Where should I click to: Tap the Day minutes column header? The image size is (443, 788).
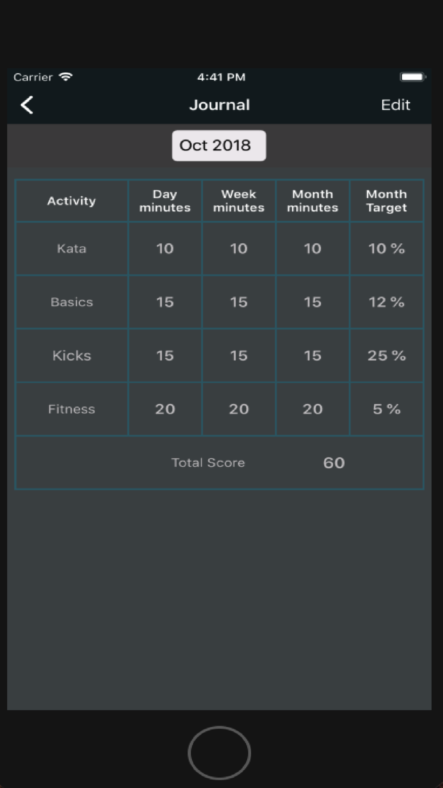point(165,201)
